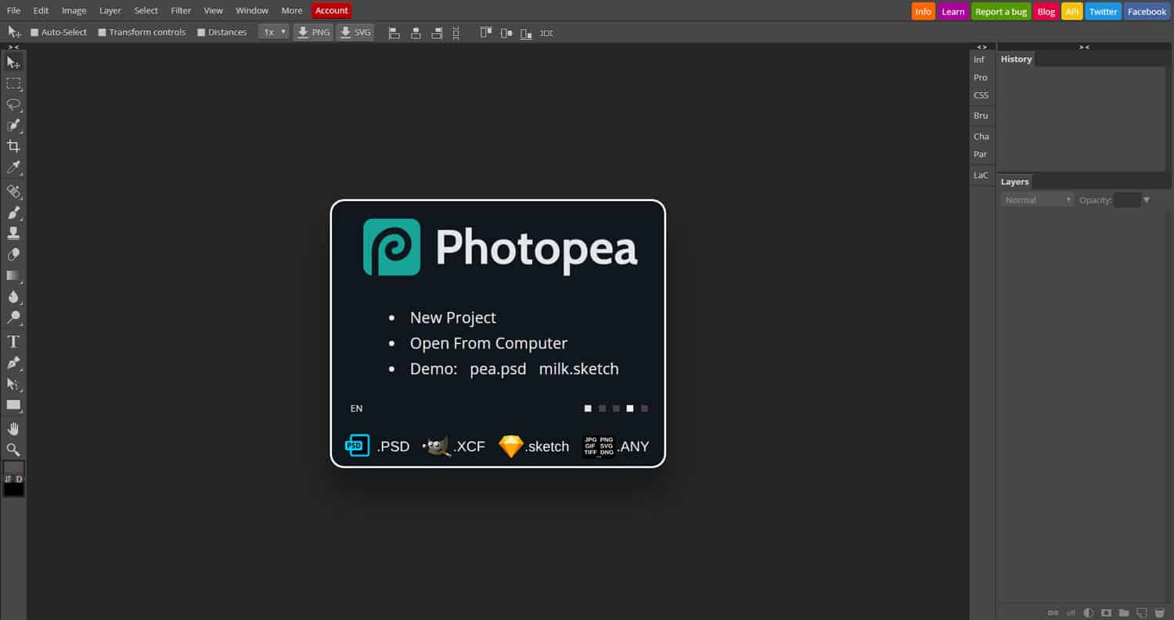Enable the Transform controls checkbox
1174x620 pixels.
coord(103,32)
